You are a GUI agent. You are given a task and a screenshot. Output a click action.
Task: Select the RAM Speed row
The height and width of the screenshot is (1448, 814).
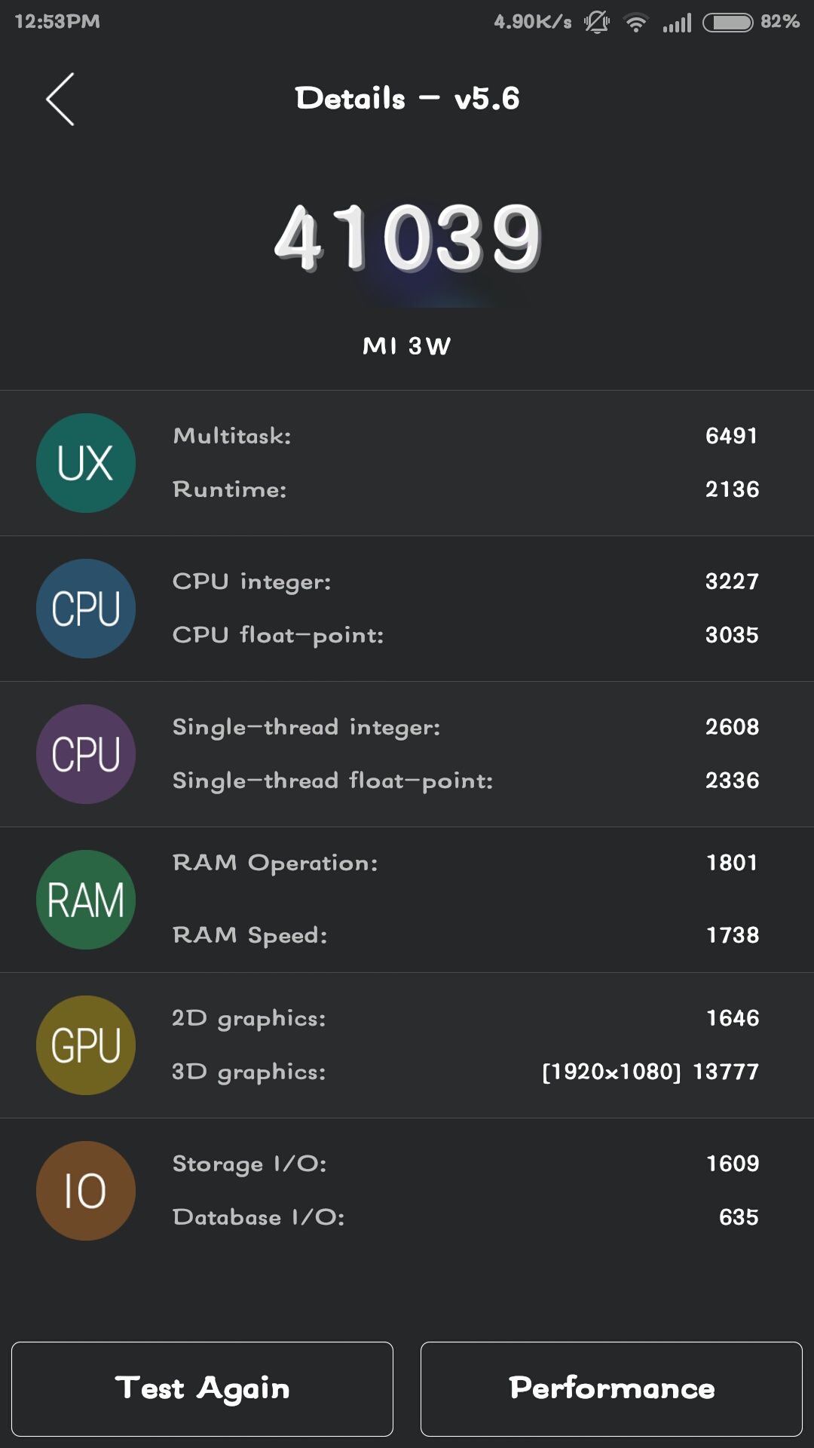[x=465, y=935]
